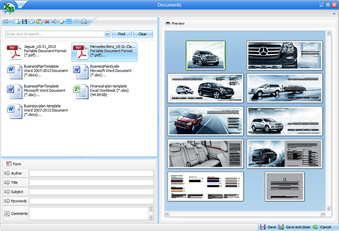This screenshot has width=339, height=231.
Task: Click into the Keywords field
Action: pyautogui.click(x=90, y=201)
